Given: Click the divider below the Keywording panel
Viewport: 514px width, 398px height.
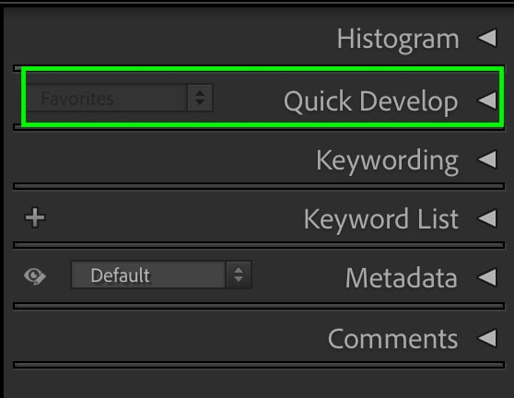Looking at the screenshot, I should point(259,186).
